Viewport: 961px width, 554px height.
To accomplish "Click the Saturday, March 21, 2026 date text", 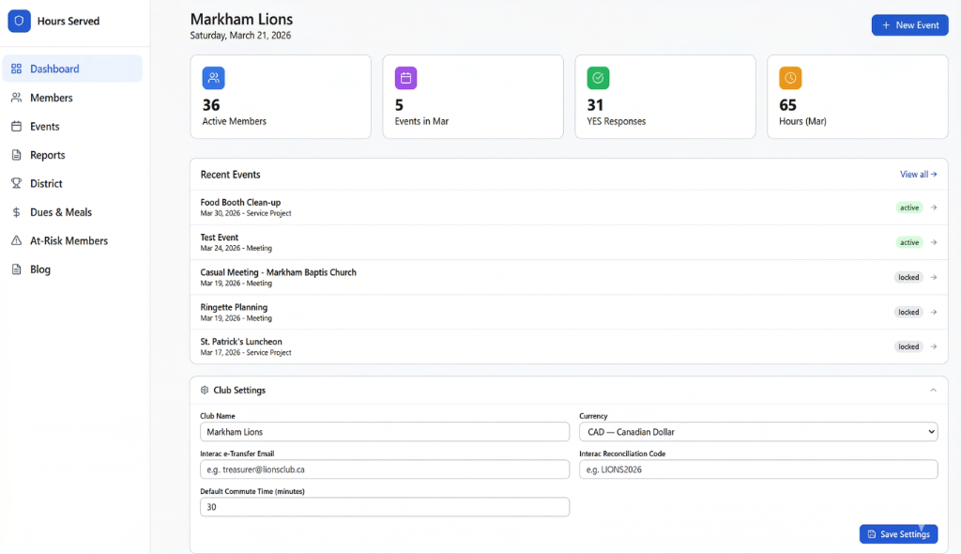I will click(x=240, y=36).
